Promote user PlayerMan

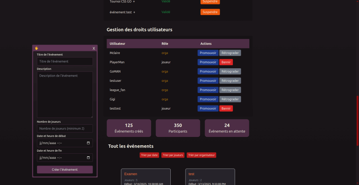pyautogui.click(x=208, y=62)
